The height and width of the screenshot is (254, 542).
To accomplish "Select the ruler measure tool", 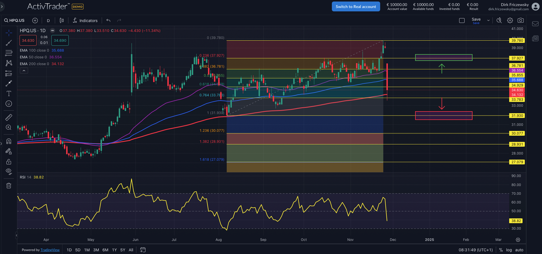I will pos(9,117).
